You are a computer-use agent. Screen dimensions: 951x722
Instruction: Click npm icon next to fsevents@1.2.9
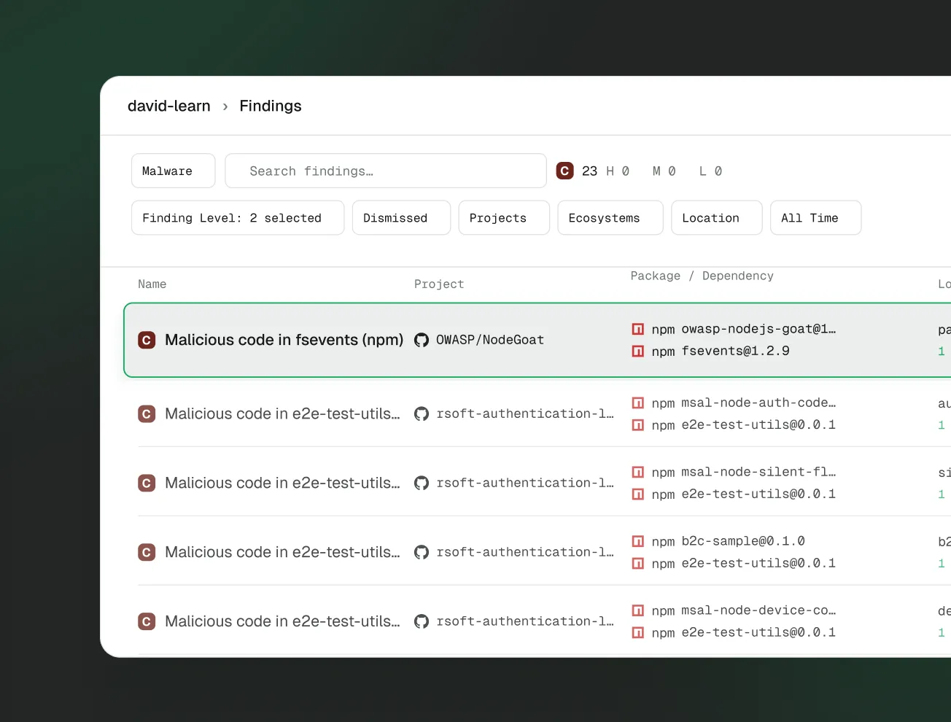(x=637, y=351)
